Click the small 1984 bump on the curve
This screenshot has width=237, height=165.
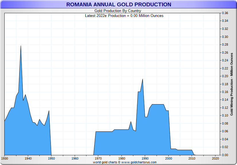coord(131,122)
